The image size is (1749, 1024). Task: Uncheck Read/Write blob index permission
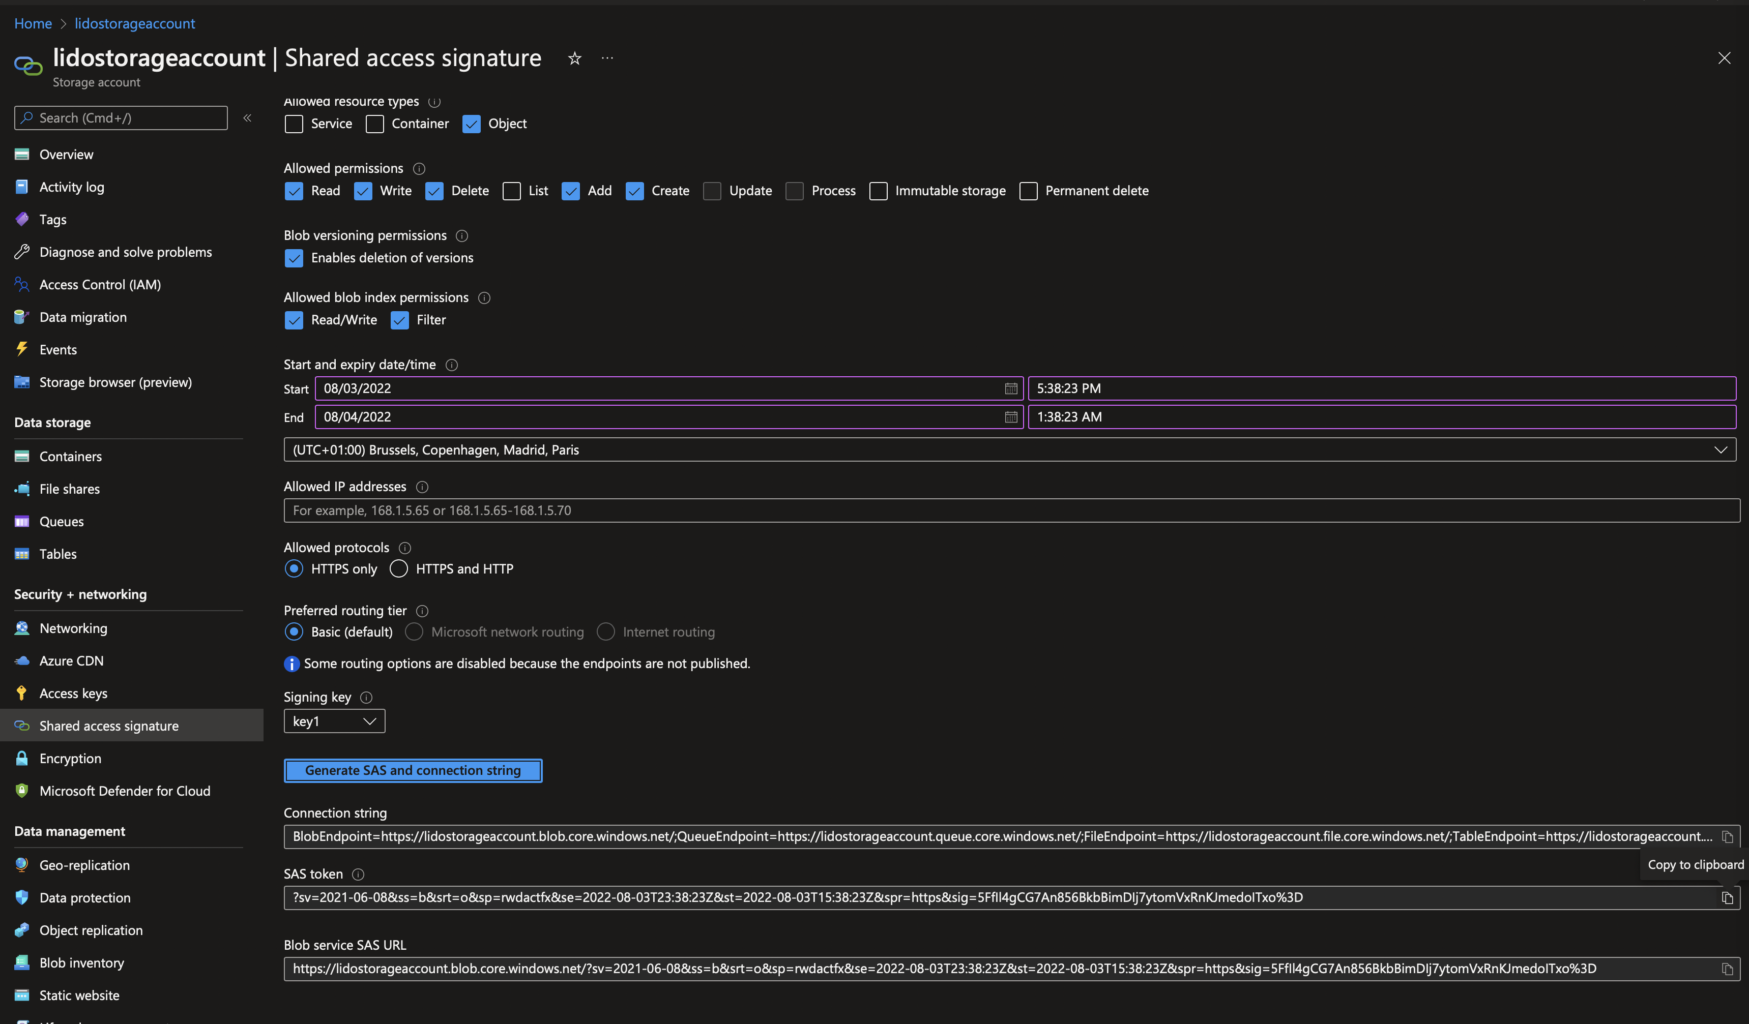tap(294, 320)
